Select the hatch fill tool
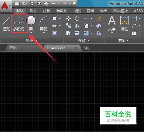 [55, 33]
